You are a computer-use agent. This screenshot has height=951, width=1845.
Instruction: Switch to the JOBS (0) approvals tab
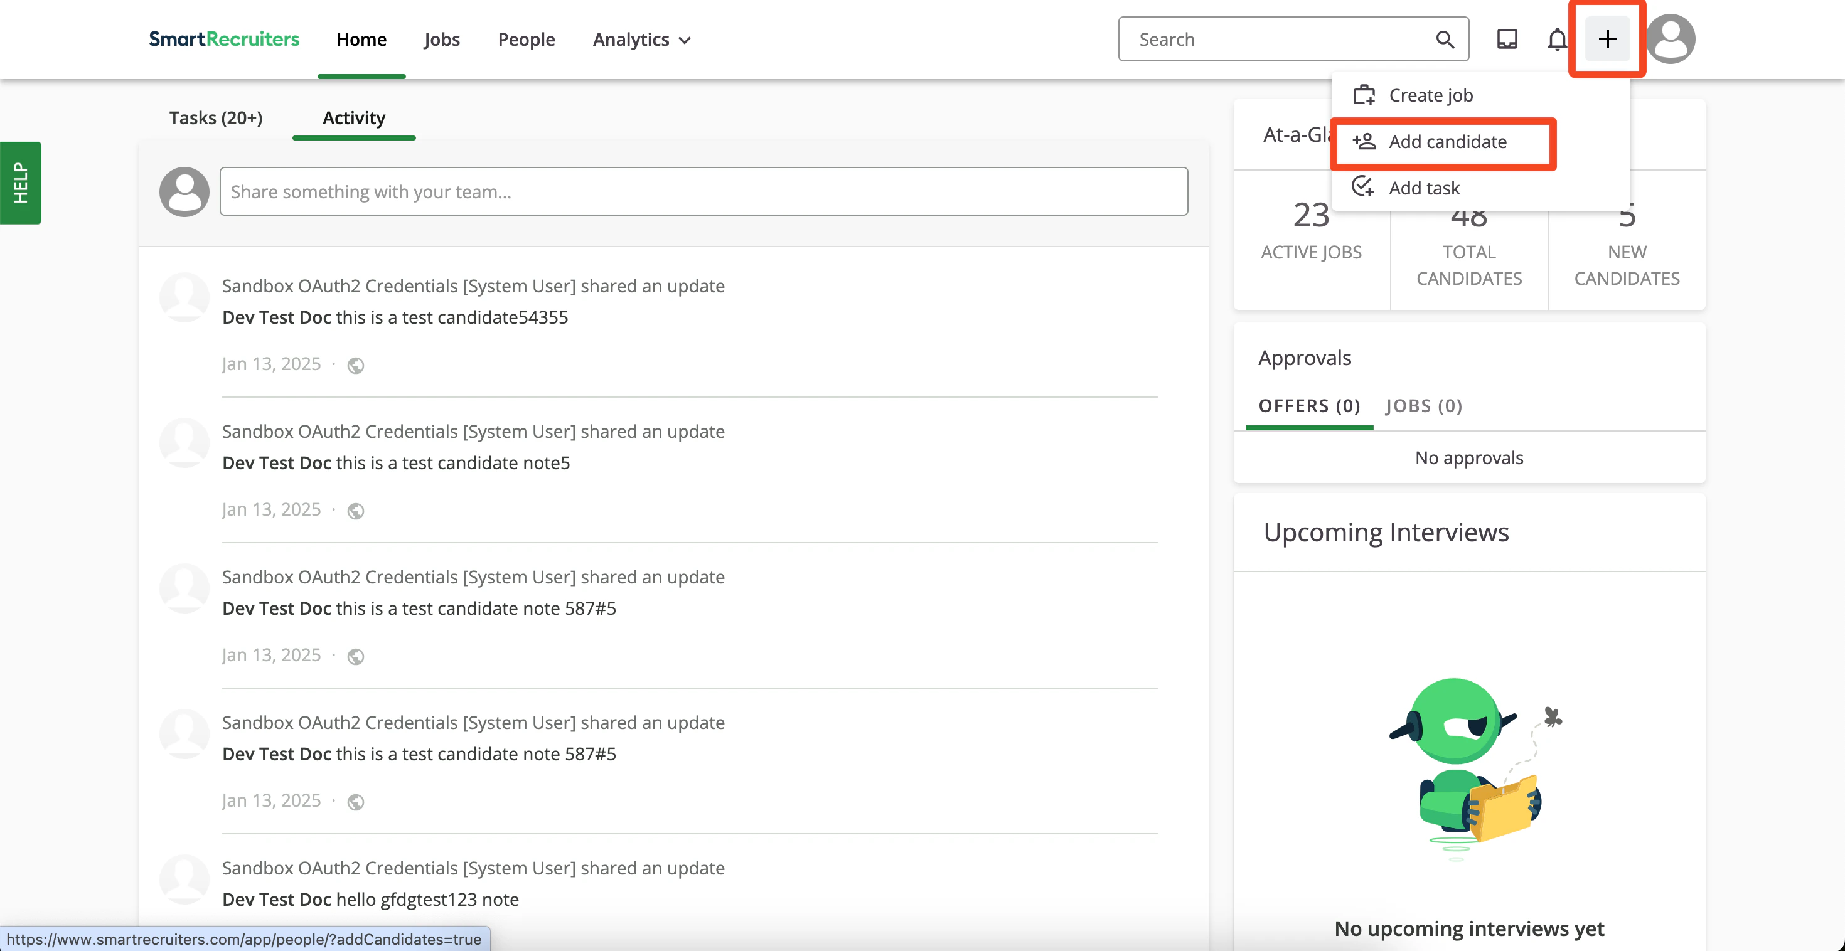[1423, 406]
